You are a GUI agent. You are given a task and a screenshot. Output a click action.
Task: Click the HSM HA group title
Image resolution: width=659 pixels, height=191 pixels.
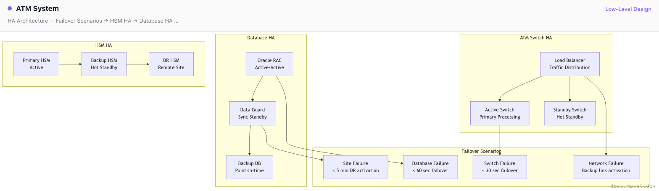tap(104, 45)
